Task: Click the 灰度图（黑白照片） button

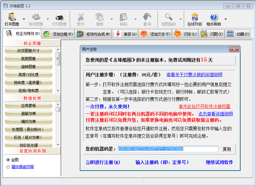Action: tap(29, 130)
